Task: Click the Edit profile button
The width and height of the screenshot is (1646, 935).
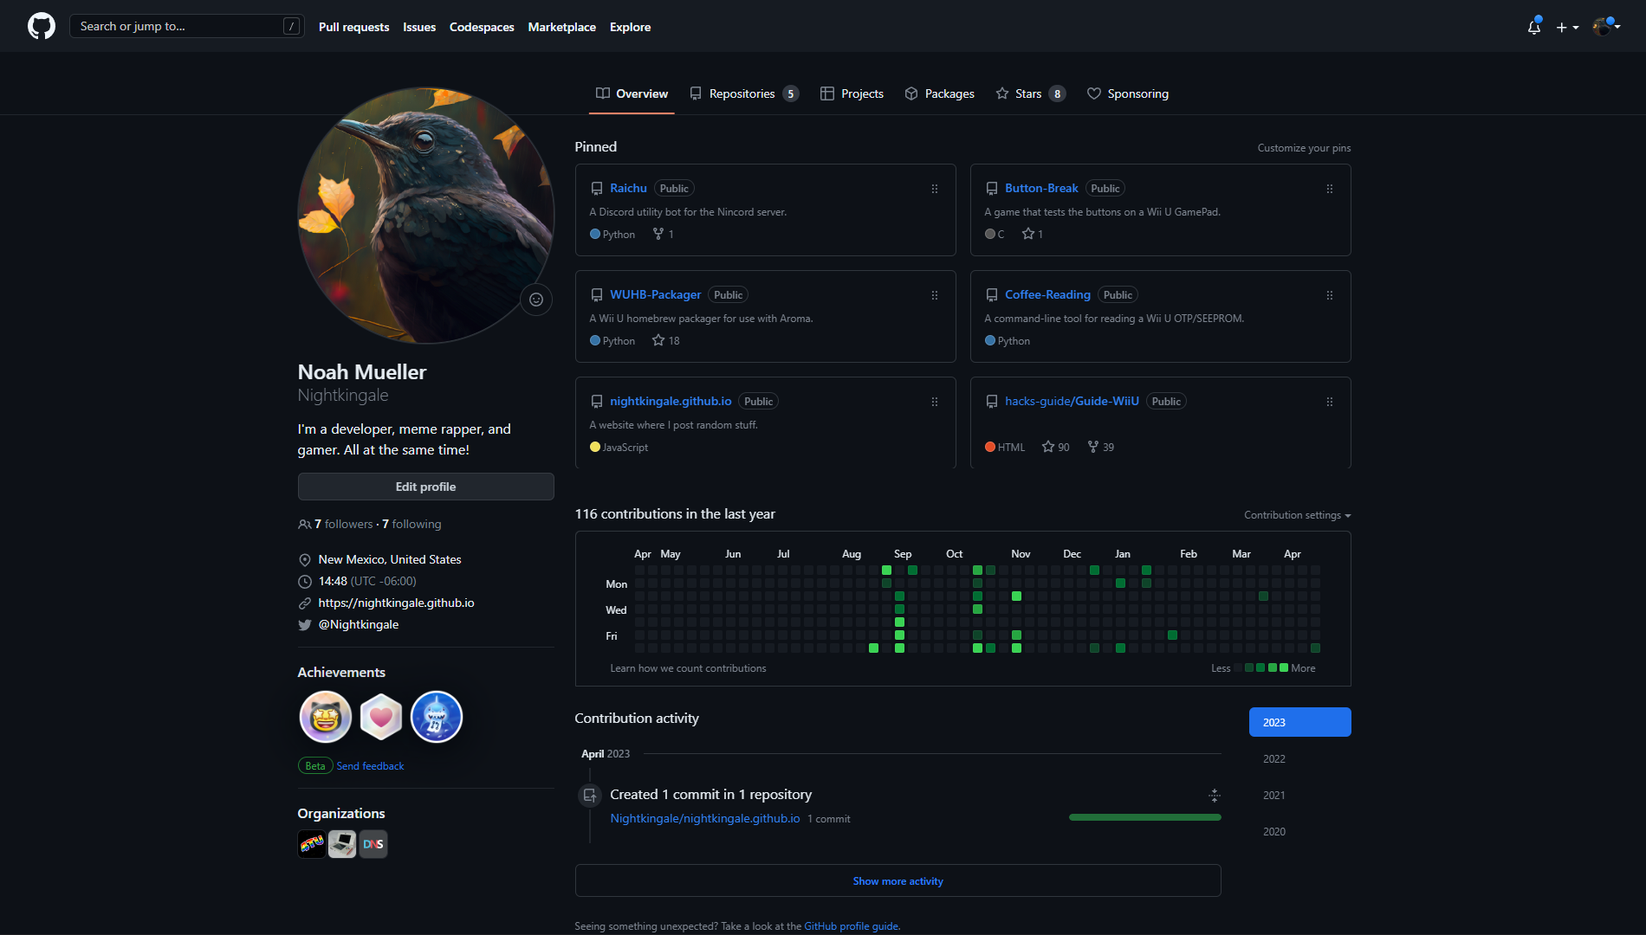Action: 425,487
